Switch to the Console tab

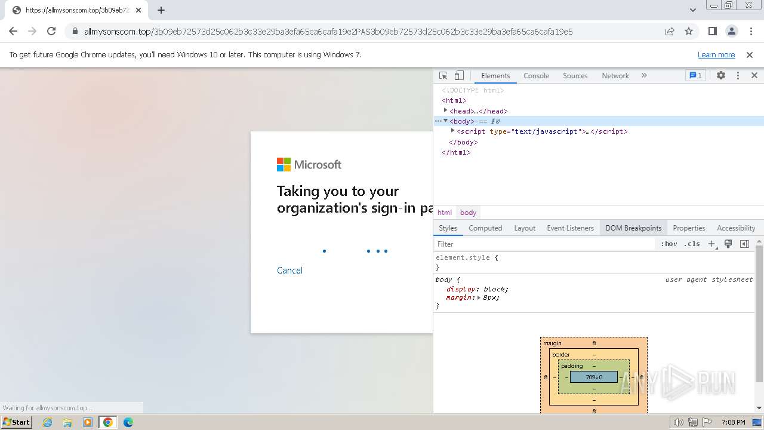click(x=536, y=76)
